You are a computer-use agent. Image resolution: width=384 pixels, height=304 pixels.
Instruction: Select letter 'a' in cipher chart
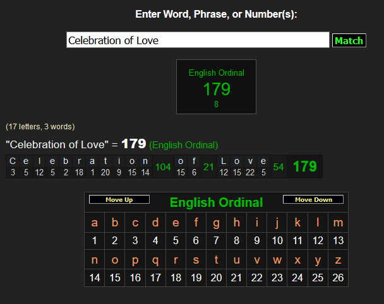[x=95, y=223]
